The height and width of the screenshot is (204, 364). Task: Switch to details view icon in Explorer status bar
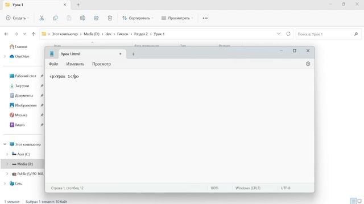[353, 201]
